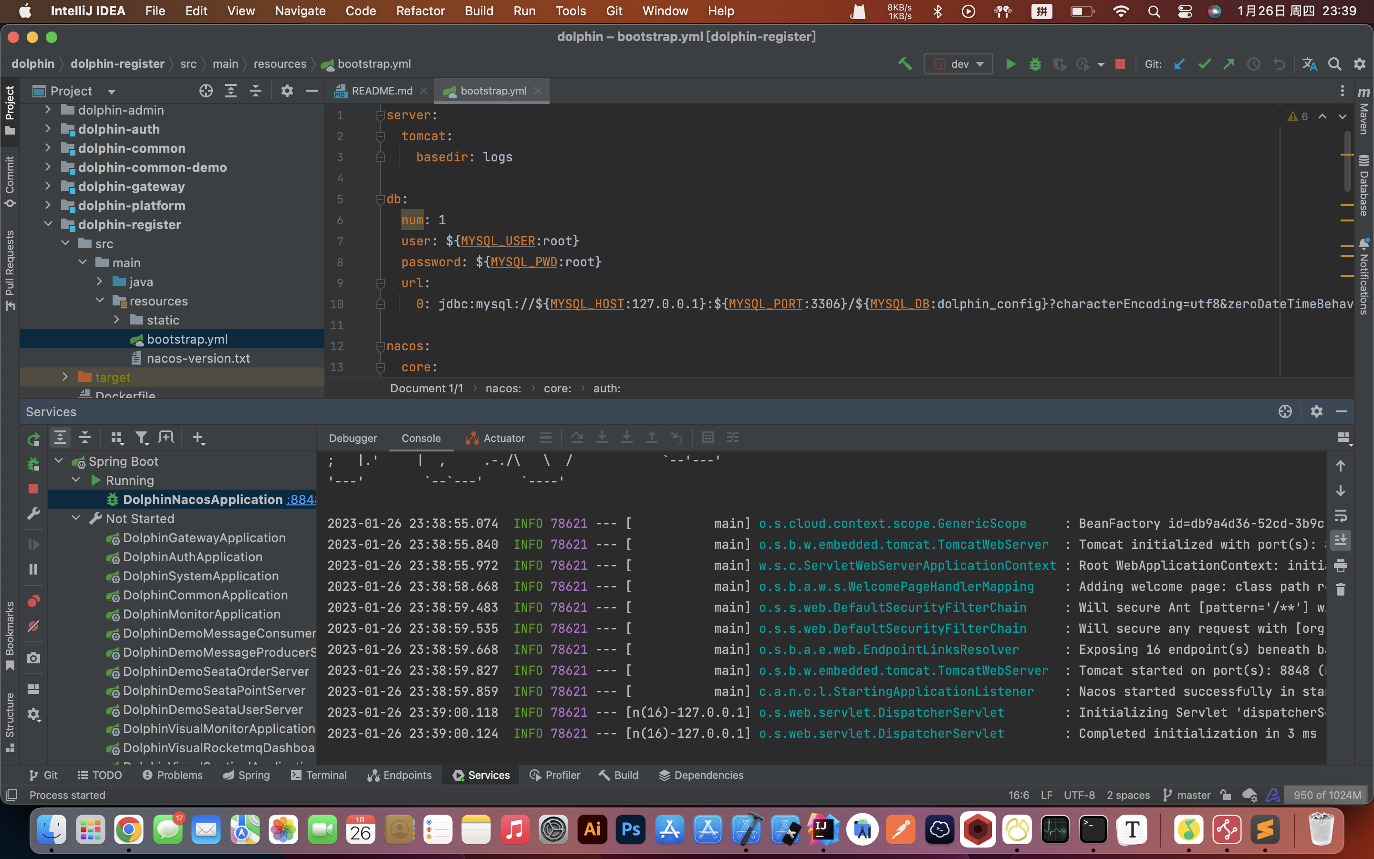Select nacos-version.txt in project tree
The image size is (1374, 859).
point(198,358)
